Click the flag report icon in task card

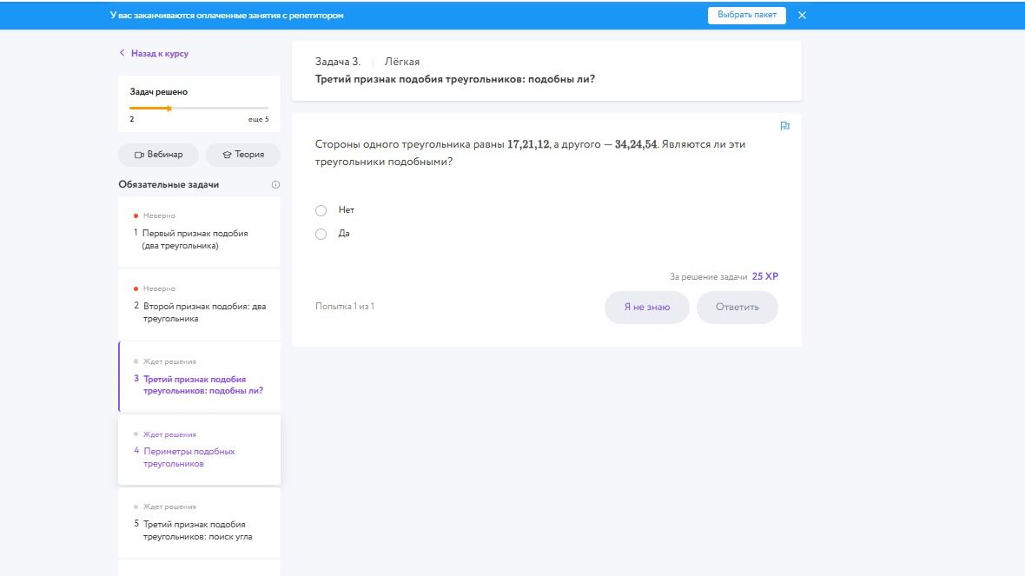point(785,125)
